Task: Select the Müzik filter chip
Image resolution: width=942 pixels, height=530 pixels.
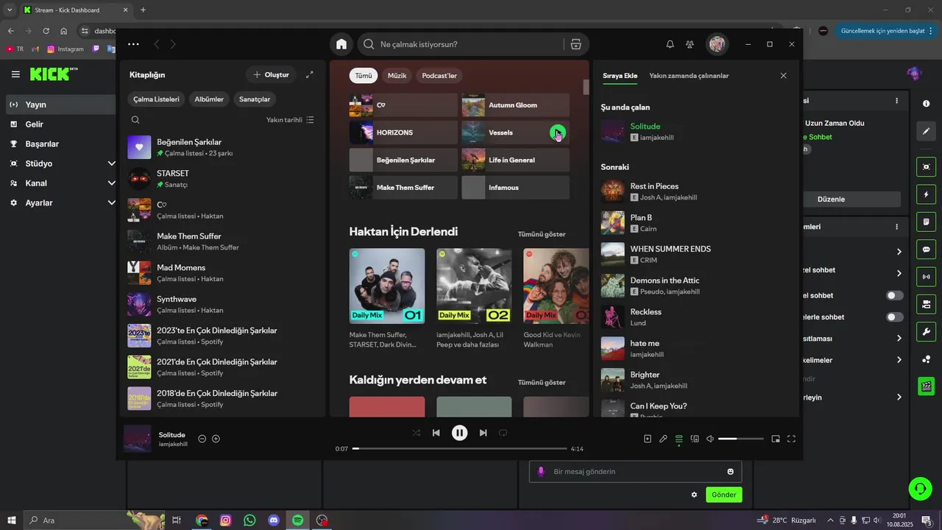Action: (397, 75)
